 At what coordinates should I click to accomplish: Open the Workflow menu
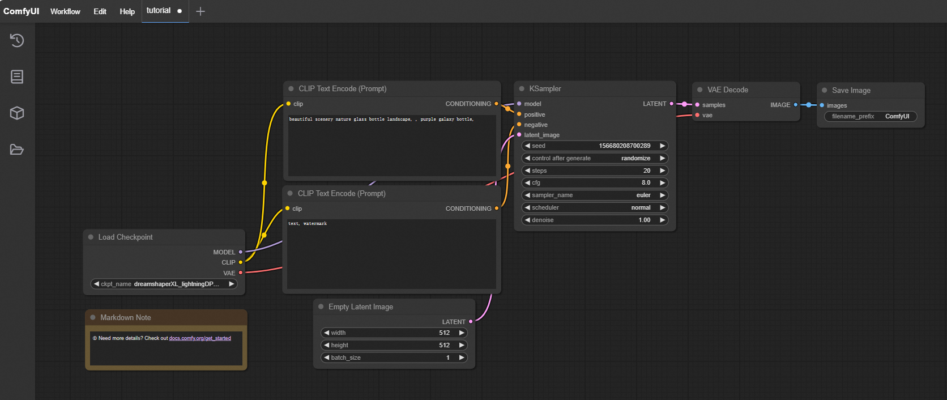tap(65, 11)
